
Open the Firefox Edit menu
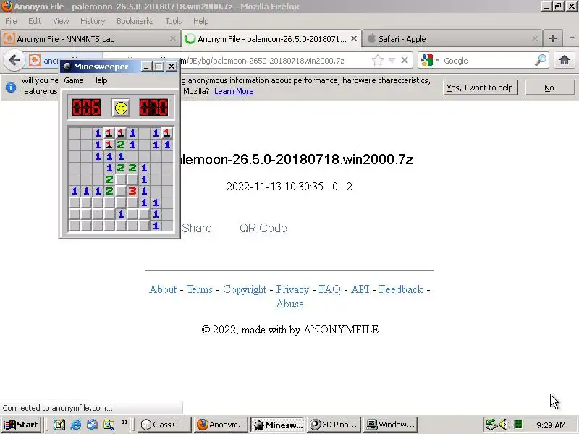(35, 22)
